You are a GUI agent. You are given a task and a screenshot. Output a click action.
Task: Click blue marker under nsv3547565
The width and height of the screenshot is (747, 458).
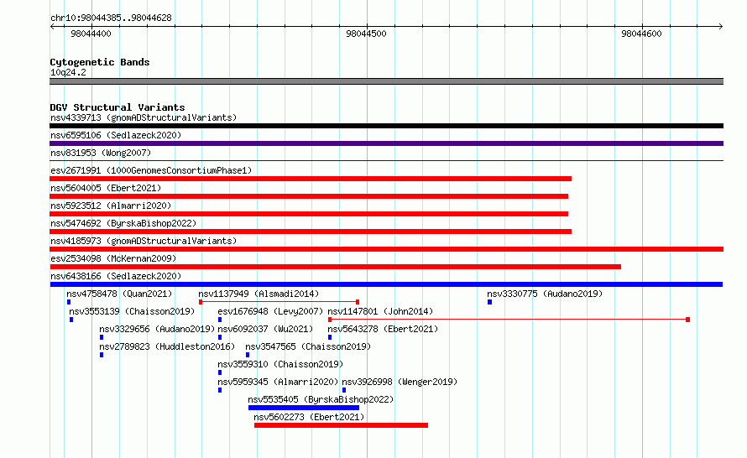[248, 355]
